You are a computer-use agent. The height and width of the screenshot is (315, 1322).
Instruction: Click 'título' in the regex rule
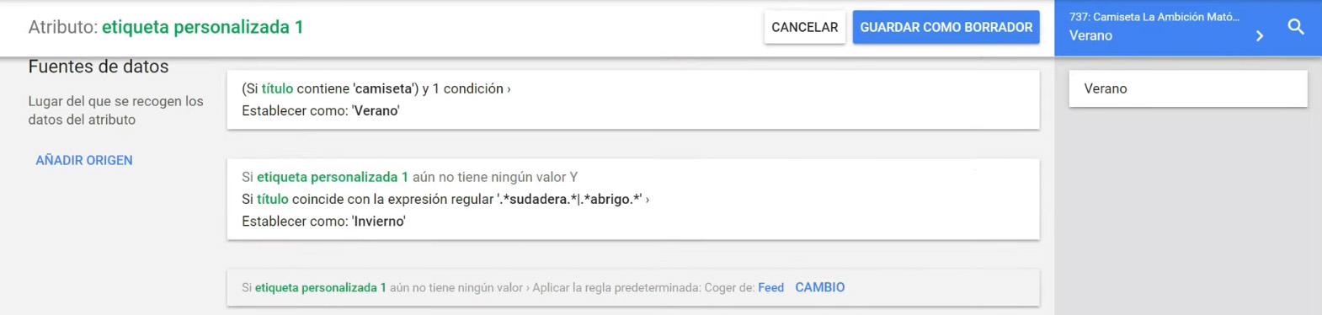(272, 200)
